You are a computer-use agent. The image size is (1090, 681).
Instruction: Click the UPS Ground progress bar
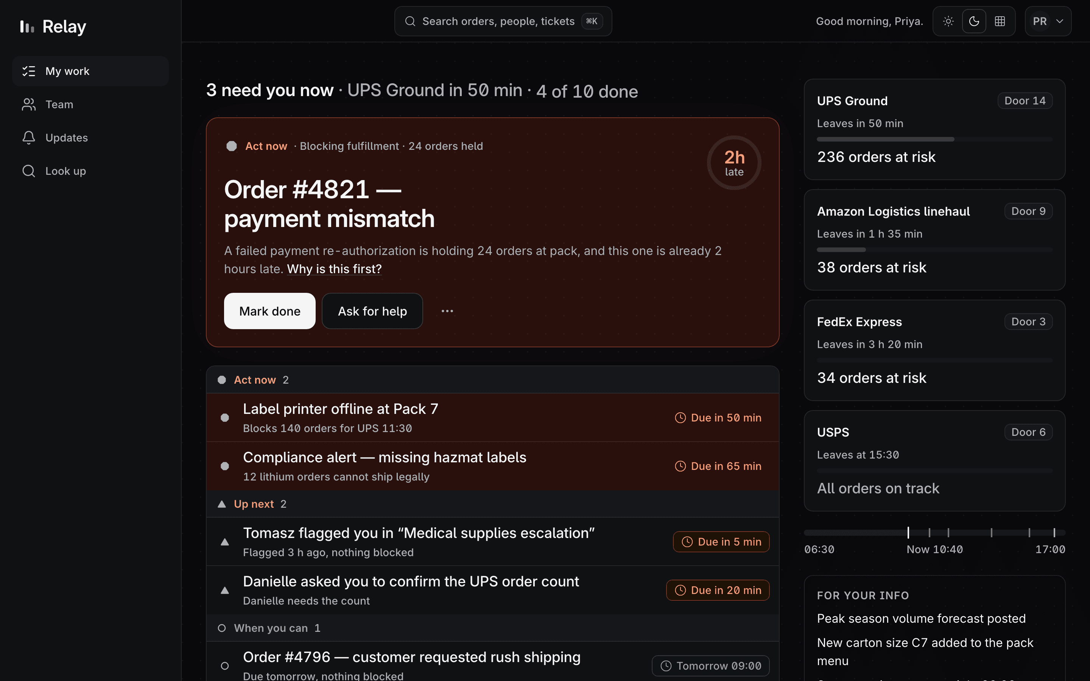(934, 139)
